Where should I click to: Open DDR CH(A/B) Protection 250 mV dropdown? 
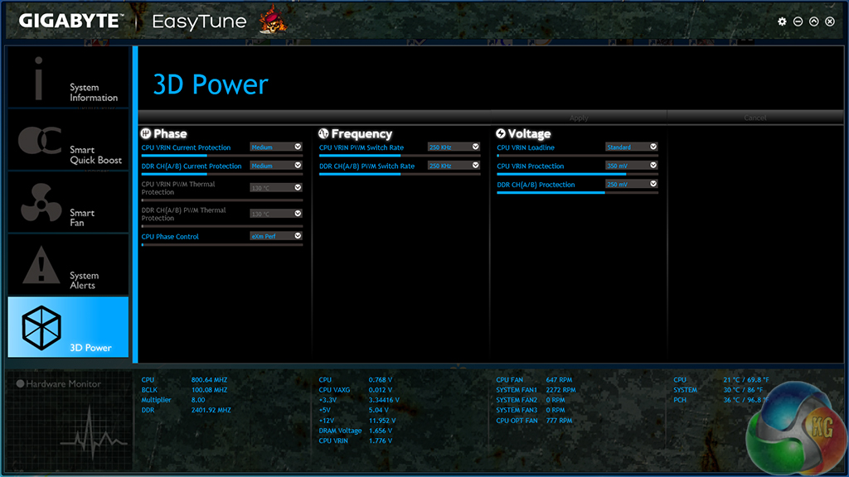click(631, 185)
